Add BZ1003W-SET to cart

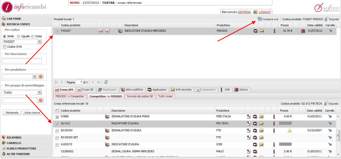pos(330,138)
